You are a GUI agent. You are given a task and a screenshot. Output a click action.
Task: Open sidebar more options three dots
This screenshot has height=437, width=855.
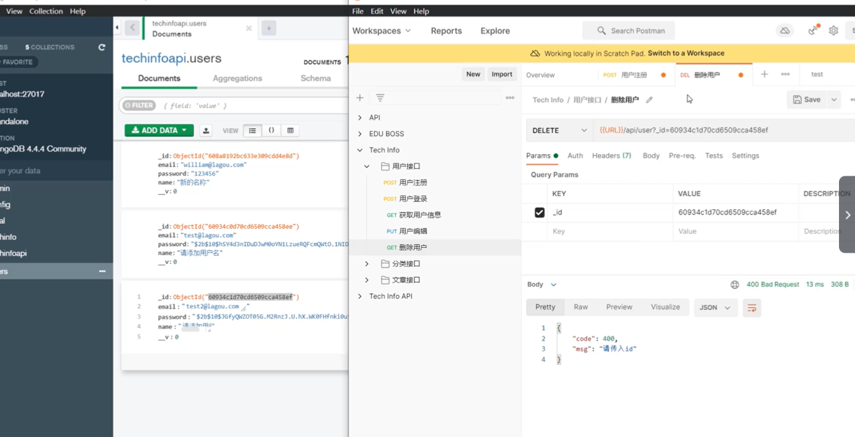click(510, 98)
